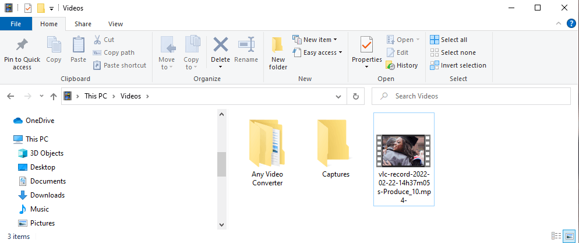Switch to the View tab
Viewport: 579px width, 243px height.
(115, 24)
